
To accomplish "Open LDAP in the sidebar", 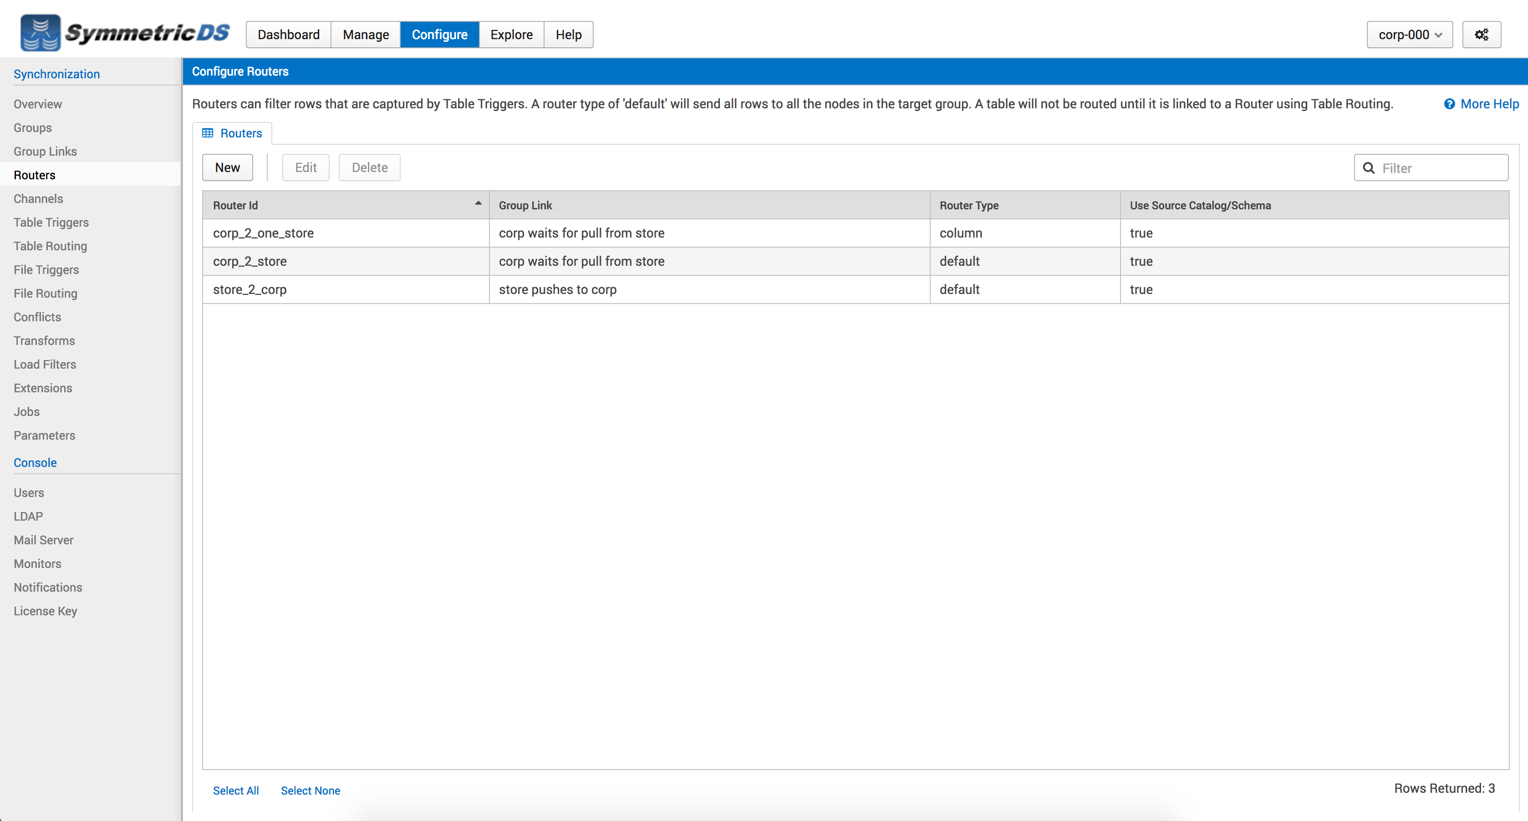I will click(x=28, y=517).
